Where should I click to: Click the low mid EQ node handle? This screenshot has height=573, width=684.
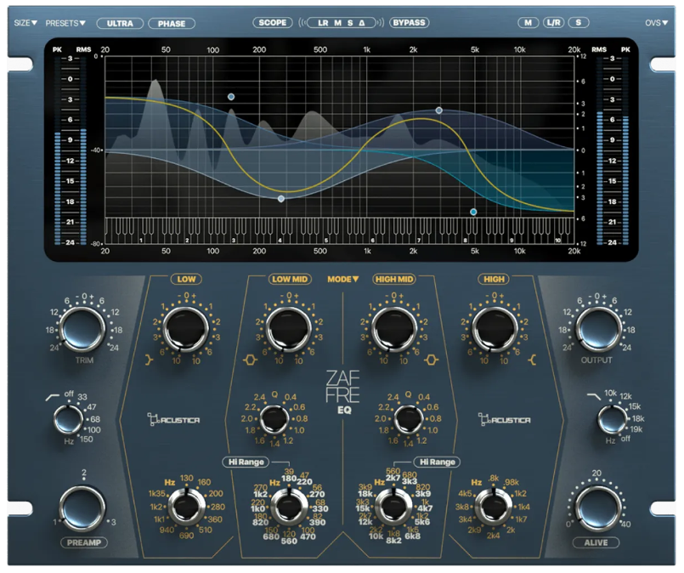pos(281,199)
